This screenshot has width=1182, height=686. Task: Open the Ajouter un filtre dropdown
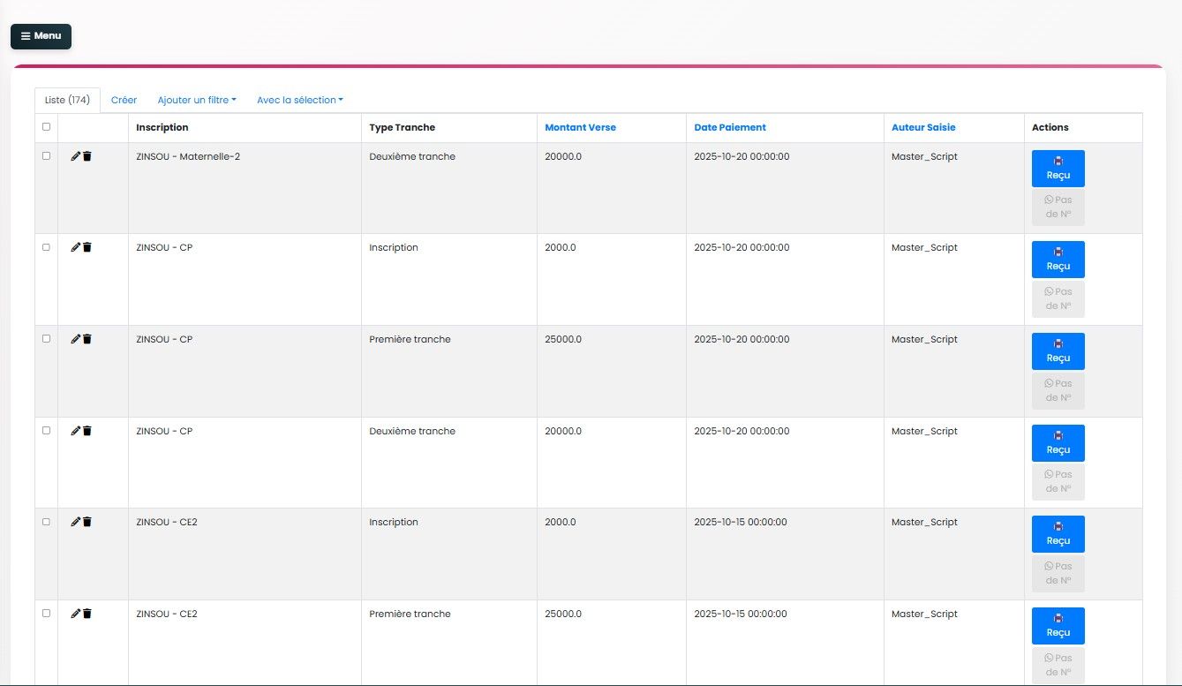196,101
